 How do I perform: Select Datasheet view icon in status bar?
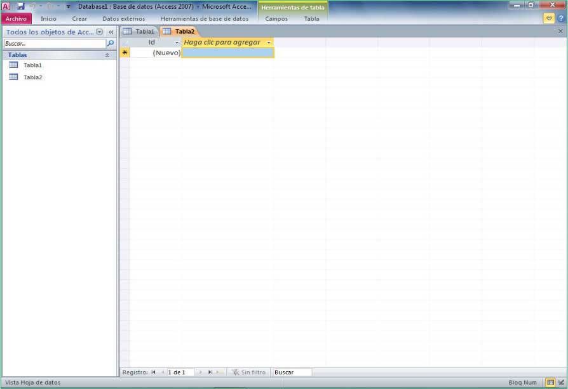click(550, 383)
